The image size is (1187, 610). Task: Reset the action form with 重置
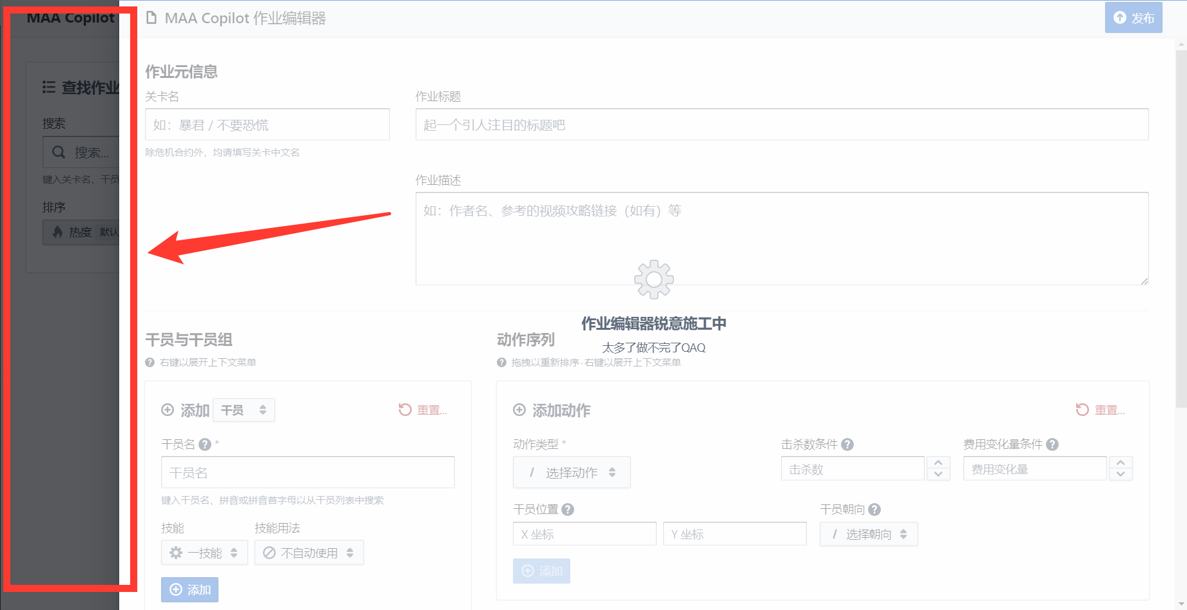1101,410
